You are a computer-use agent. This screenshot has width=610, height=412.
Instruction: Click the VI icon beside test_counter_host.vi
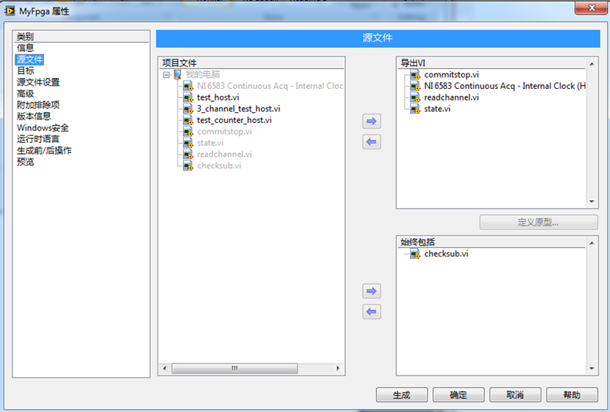pyautogui.click(x=188, y=120)
